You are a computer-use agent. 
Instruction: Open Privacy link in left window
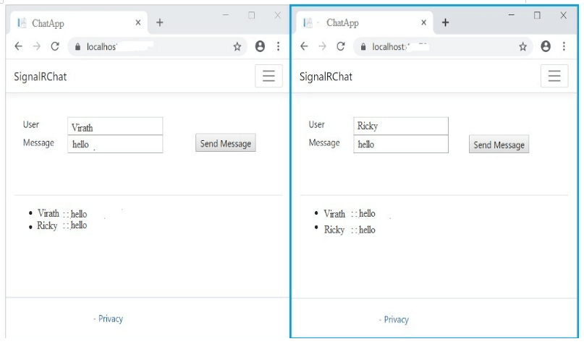[x=111, y=319]
